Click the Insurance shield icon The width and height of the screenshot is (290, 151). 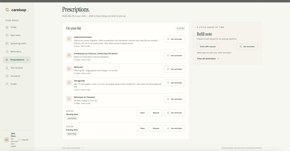[x=7, y=76]
